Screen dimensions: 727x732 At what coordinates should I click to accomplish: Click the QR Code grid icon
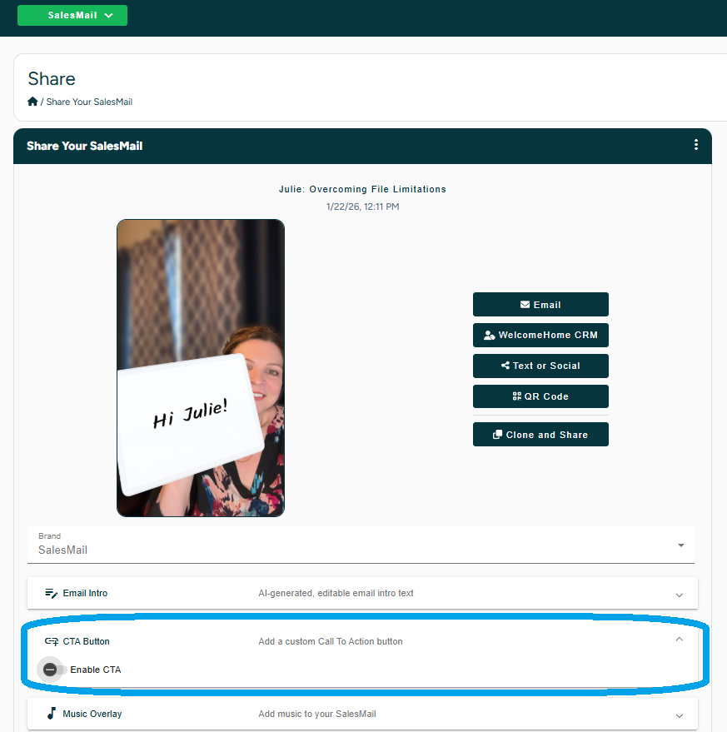point(517,396)
